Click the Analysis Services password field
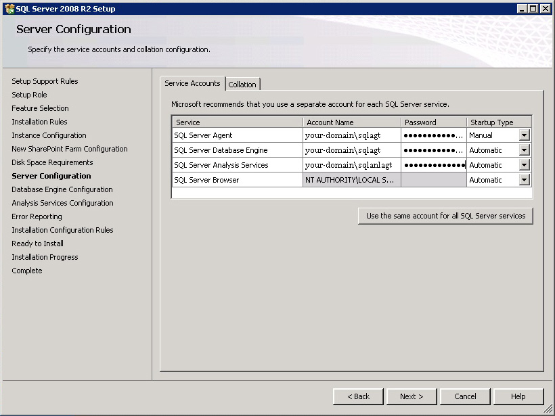The height and width of the screenshot is (416, 555). 434,165
